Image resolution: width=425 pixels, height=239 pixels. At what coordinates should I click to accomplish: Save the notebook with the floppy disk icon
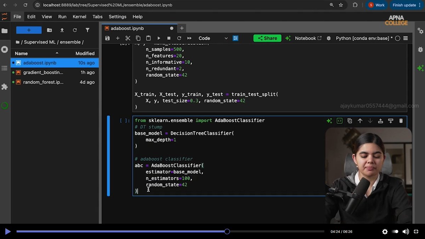107,38
